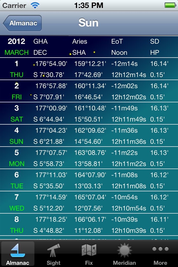Choose the March 4 SUN row
The width and height of the screenshot is (178, 267).
tap(89, 136)
